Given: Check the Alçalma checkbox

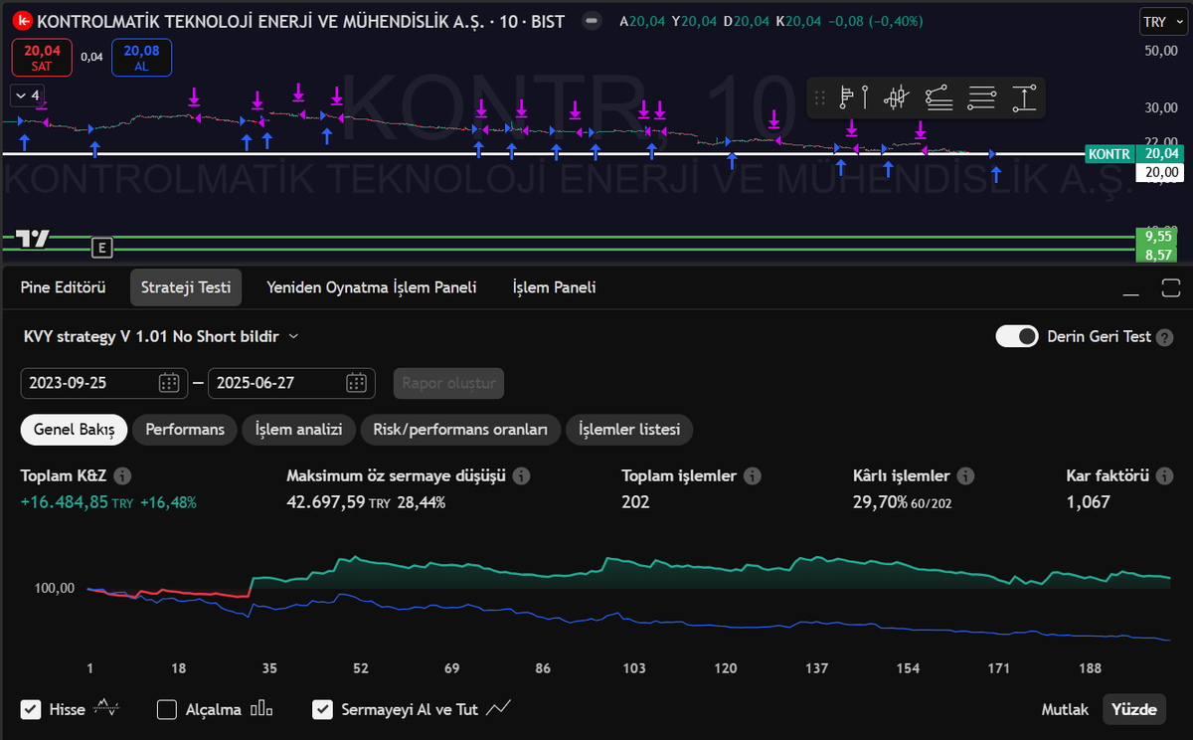Looking at the screenshot, I should 167,709.
